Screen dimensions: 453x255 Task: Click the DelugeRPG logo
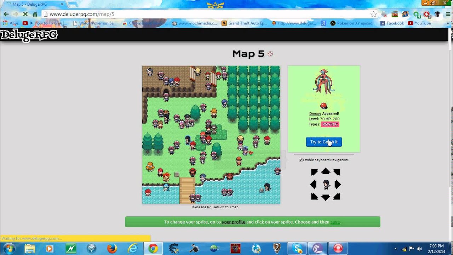tap(29, 35)
